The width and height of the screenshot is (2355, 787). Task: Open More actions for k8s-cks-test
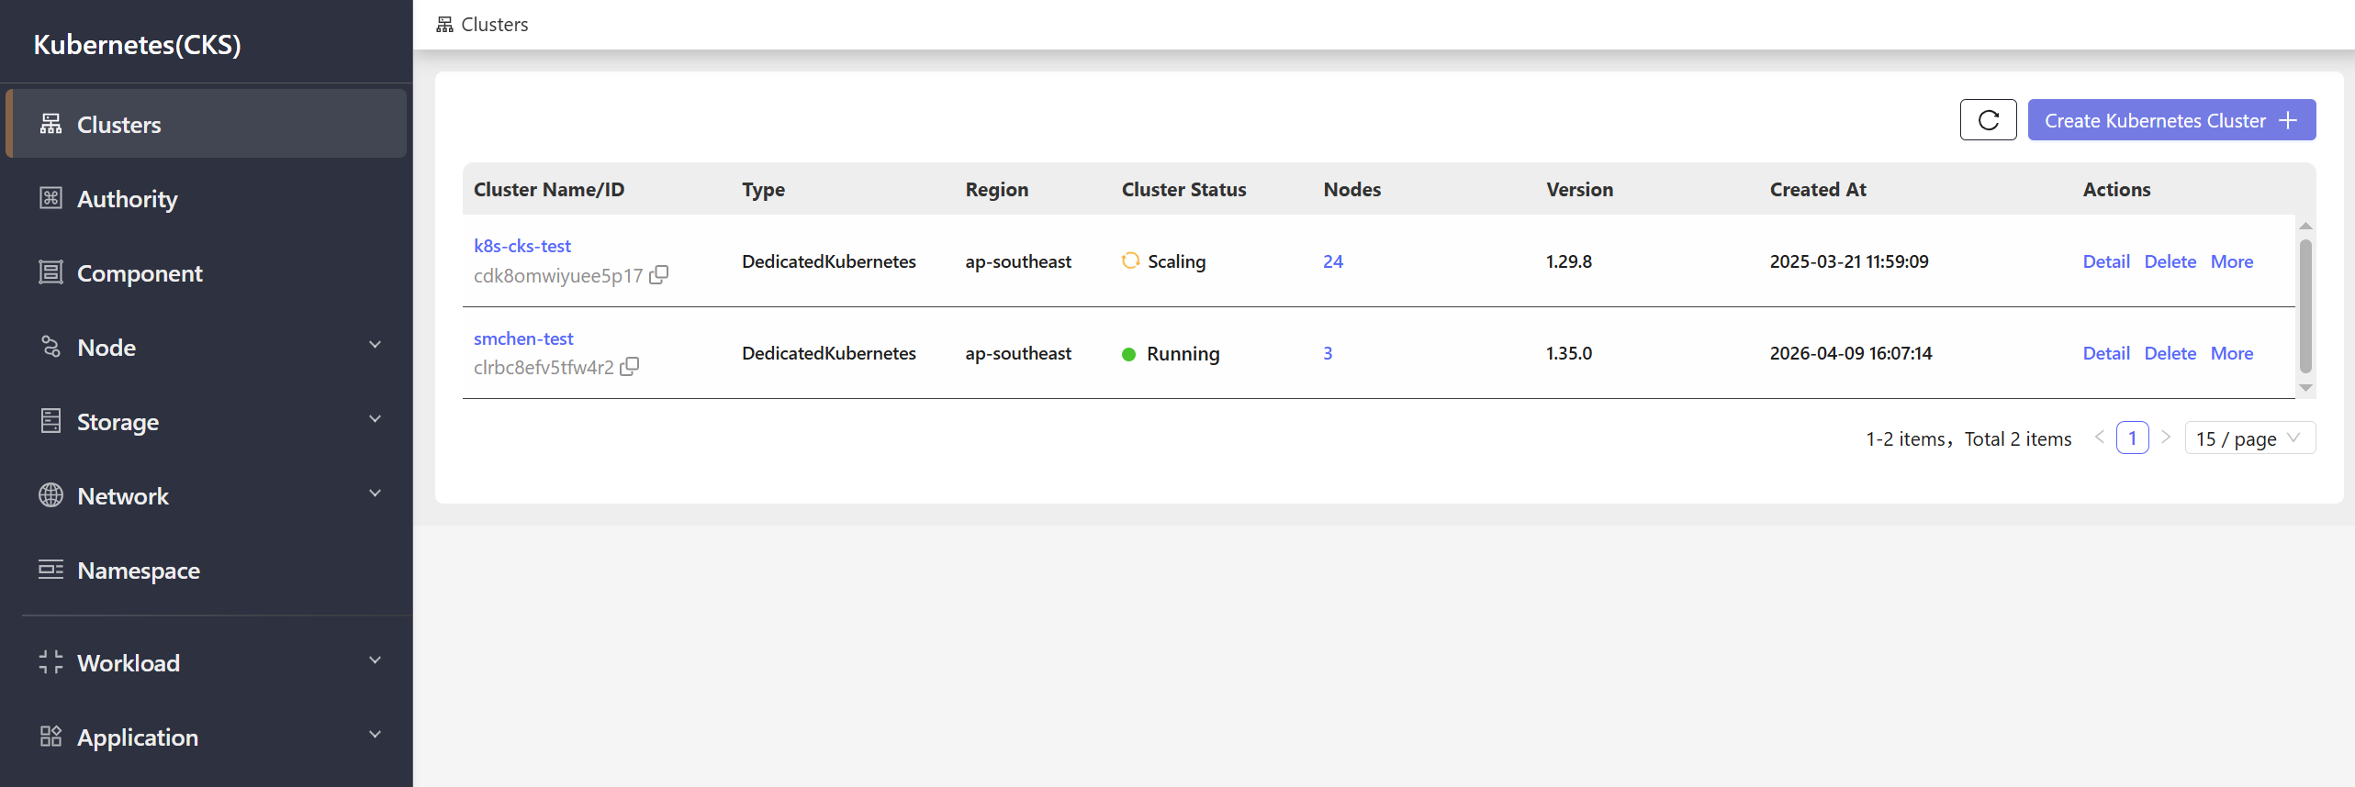coord(2232,261)
